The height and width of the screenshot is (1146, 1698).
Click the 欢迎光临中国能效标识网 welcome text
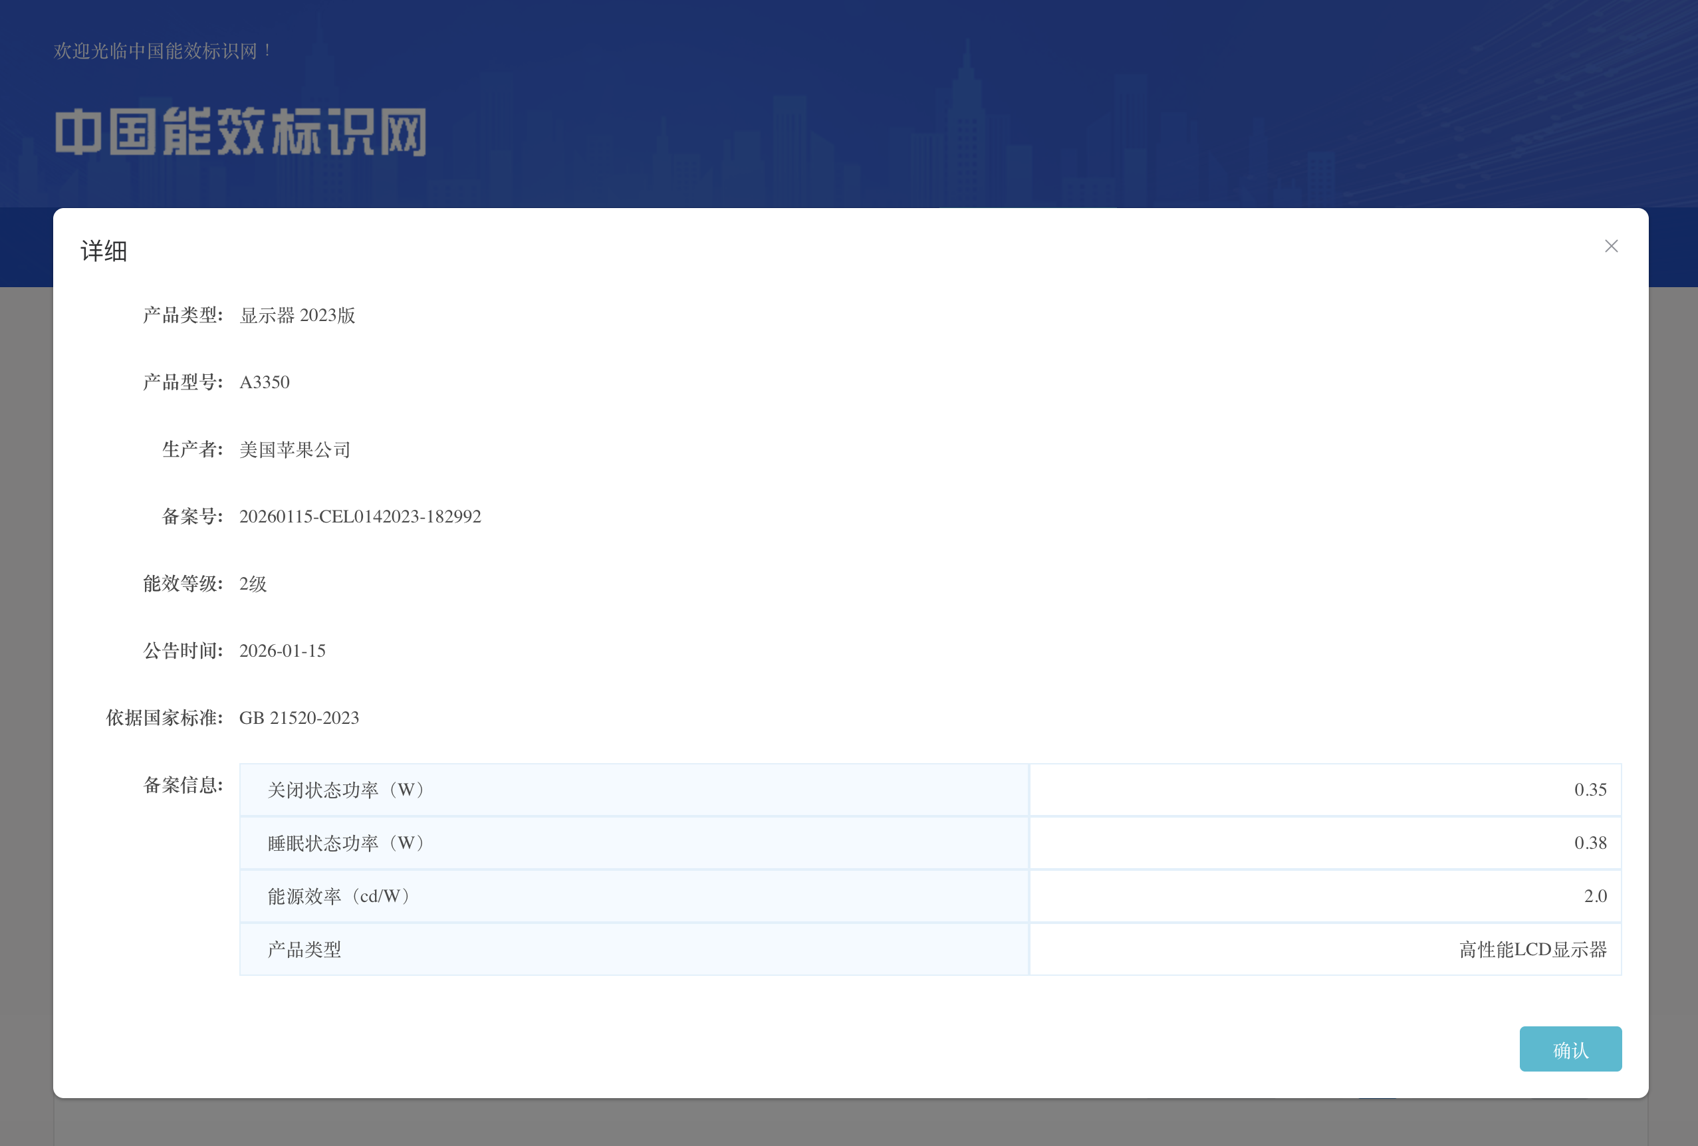[x=163, y=51]
